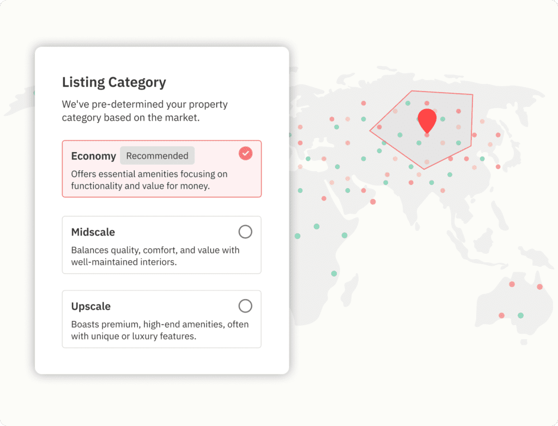Click the Listing Category heading
This screenshot has height=426, width=558.
[114, 82]
